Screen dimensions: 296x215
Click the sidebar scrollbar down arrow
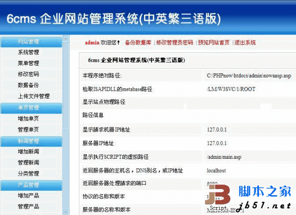coord(66,212)
